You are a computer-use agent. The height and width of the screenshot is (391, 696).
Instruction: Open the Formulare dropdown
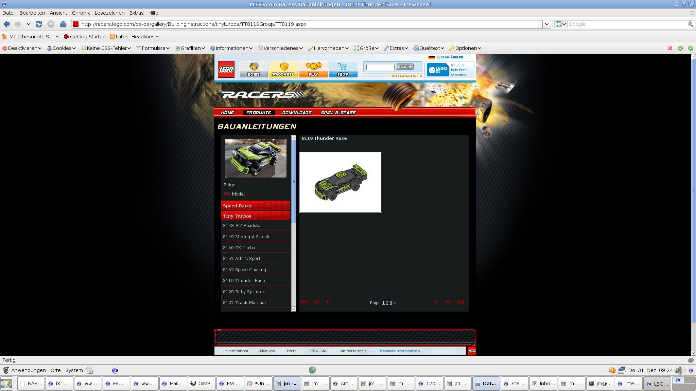153,48
